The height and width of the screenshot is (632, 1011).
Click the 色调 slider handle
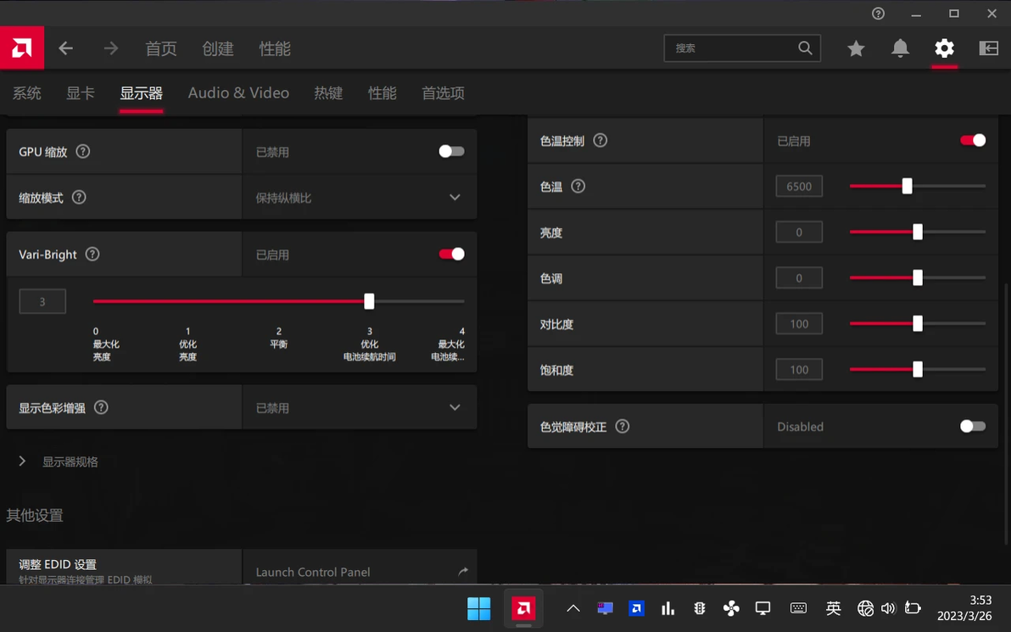coord(918,278)
